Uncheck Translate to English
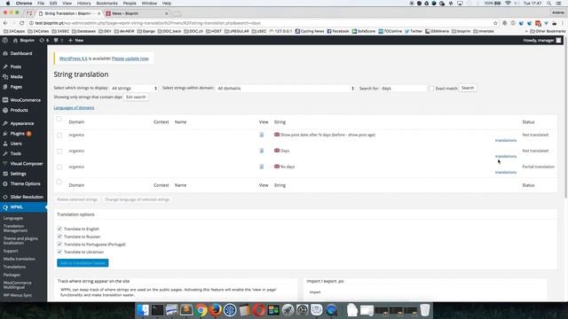The width and height of the screenshot is (568, 319). (59, 229)
